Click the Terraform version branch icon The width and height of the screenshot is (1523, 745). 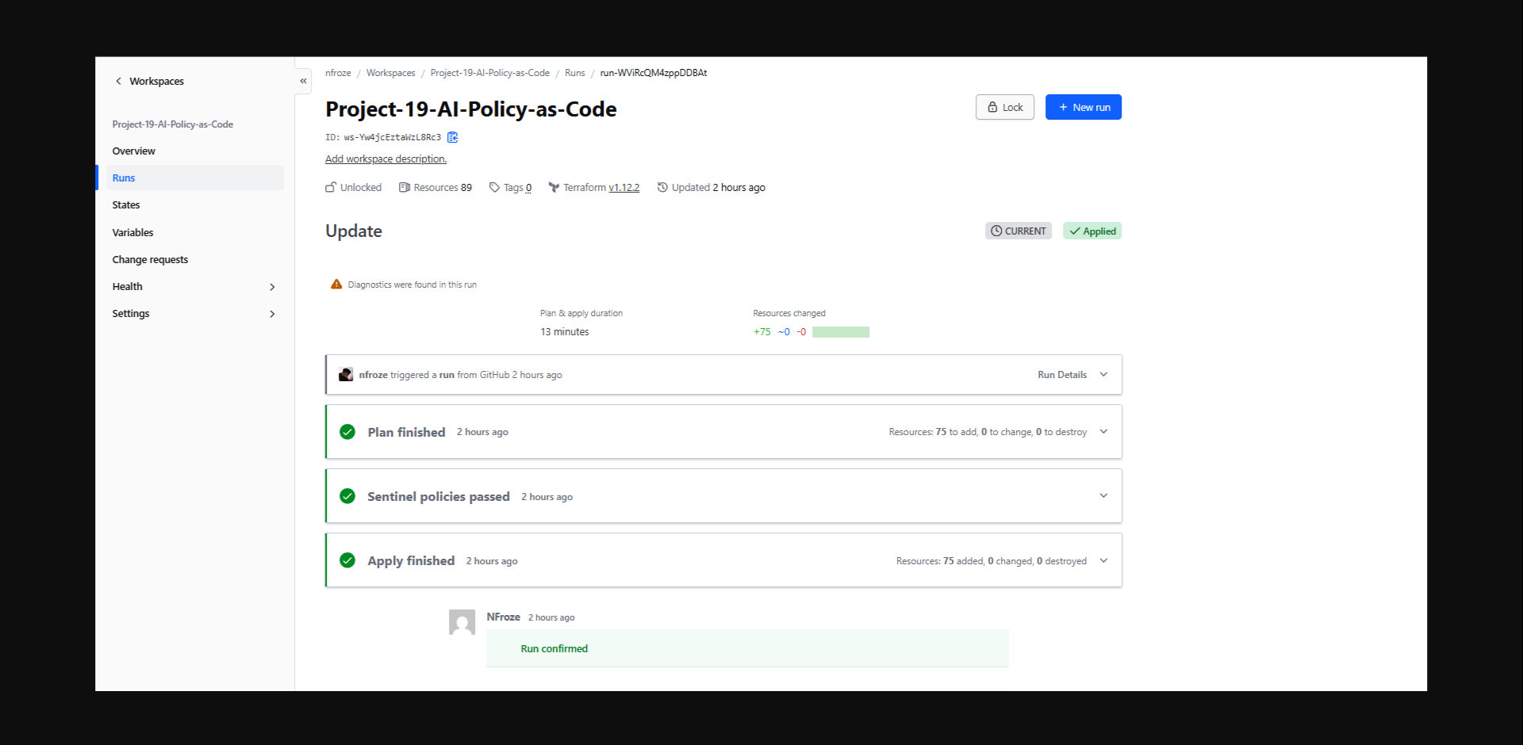tap(556, 187)
